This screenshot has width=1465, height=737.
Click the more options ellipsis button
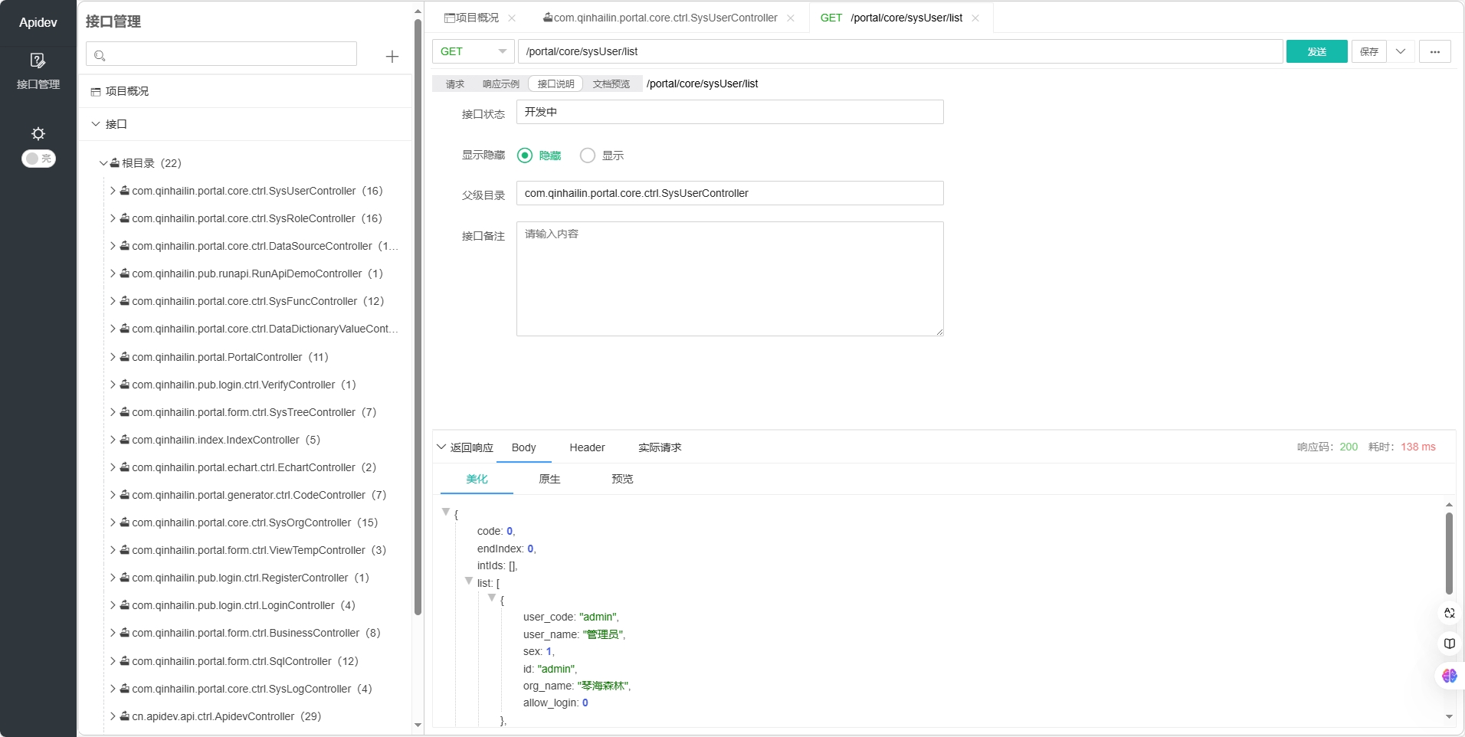coord(1434,51)
